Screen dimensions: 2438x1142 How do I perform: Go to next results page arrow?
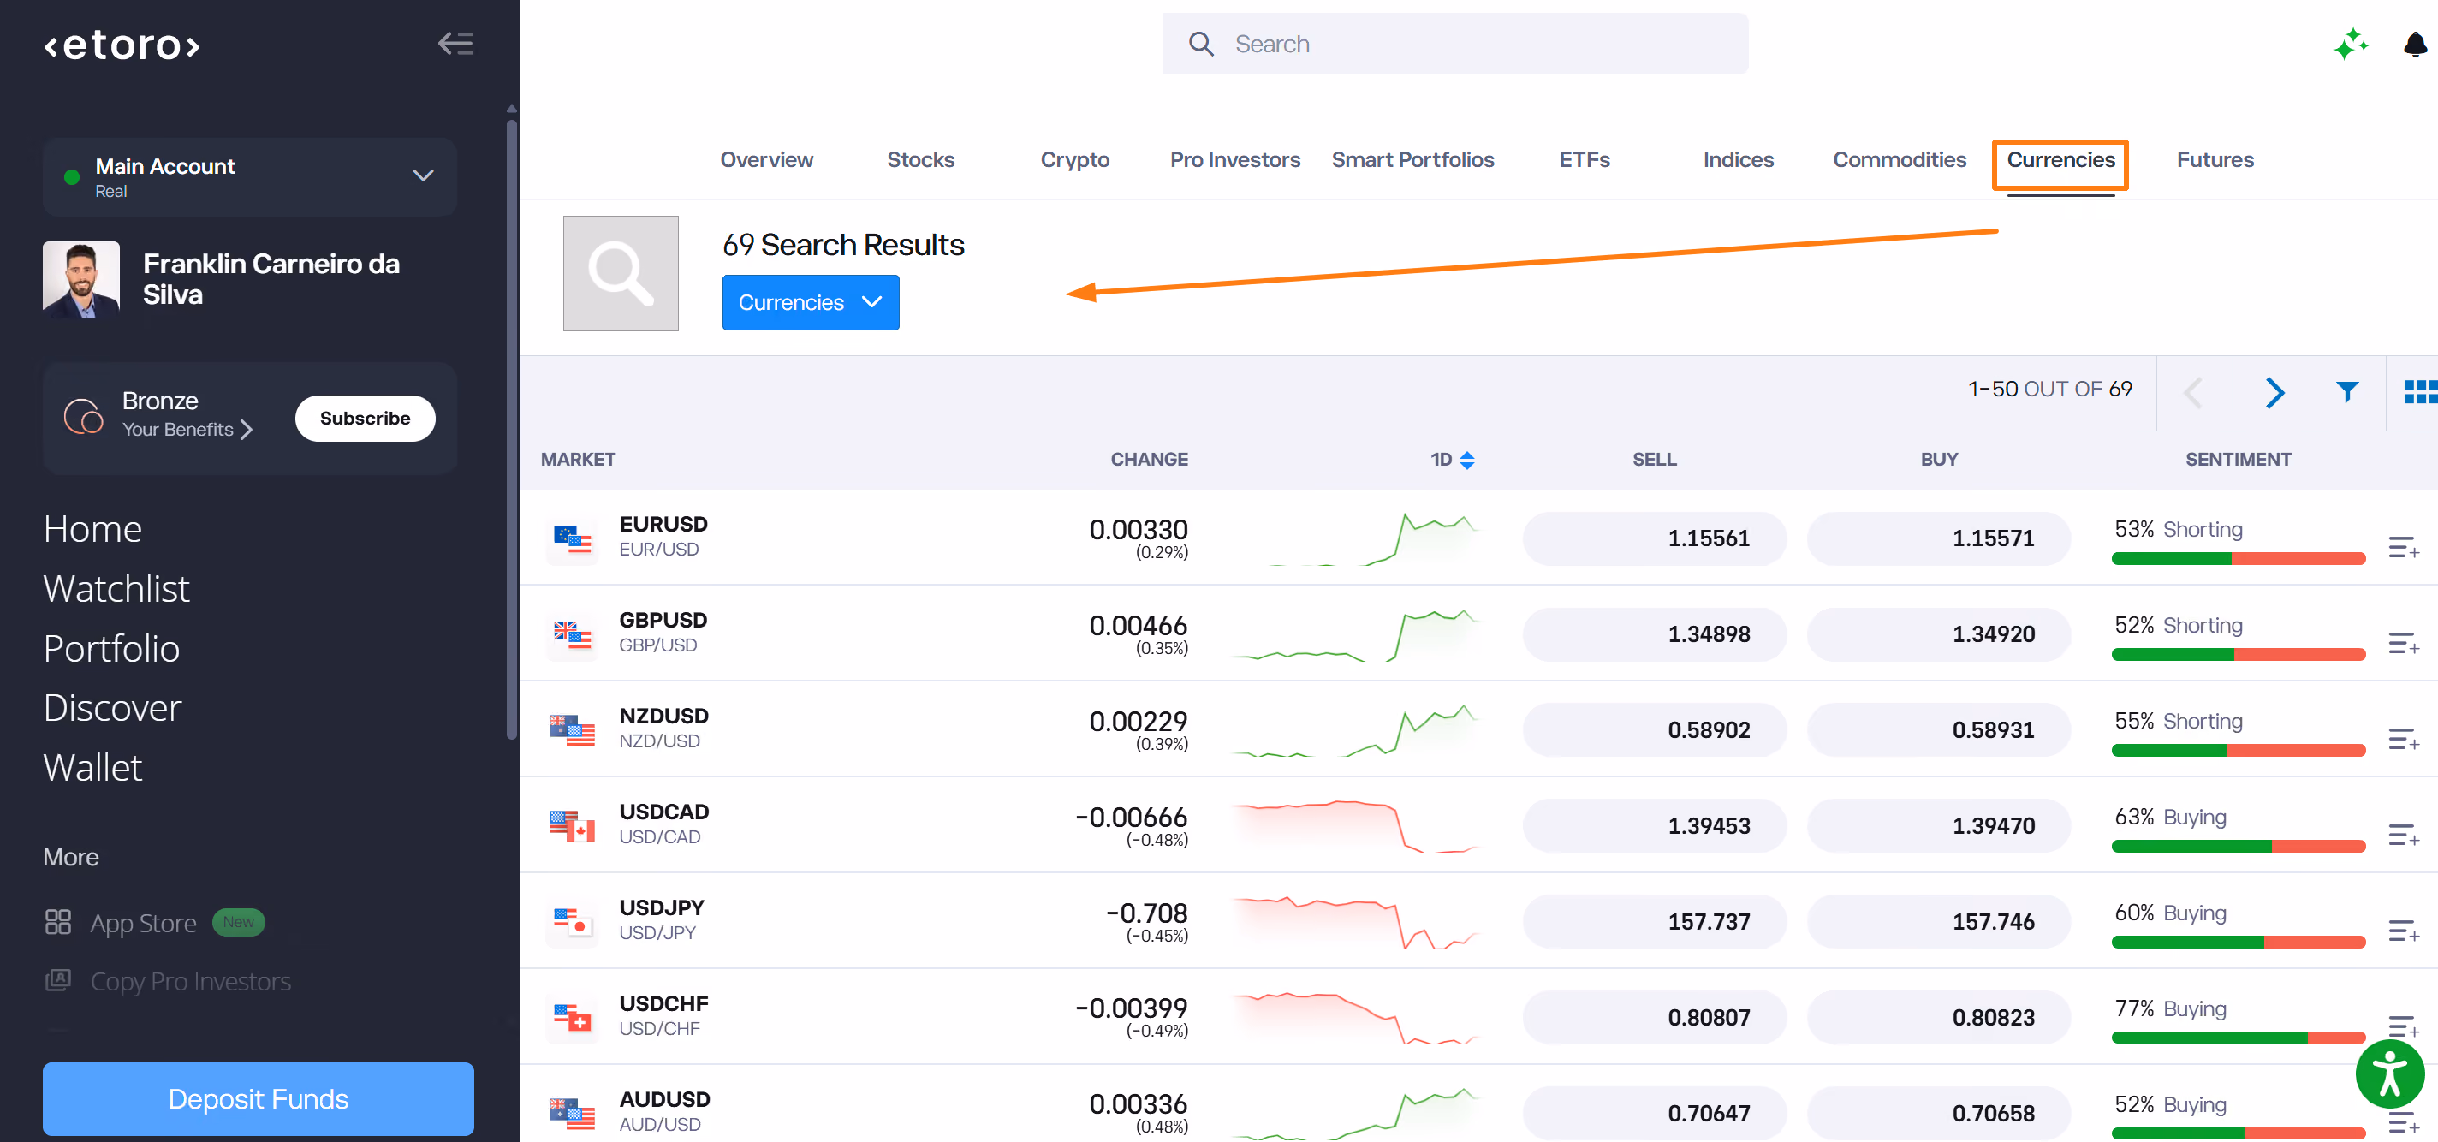tap(2274, 392)
